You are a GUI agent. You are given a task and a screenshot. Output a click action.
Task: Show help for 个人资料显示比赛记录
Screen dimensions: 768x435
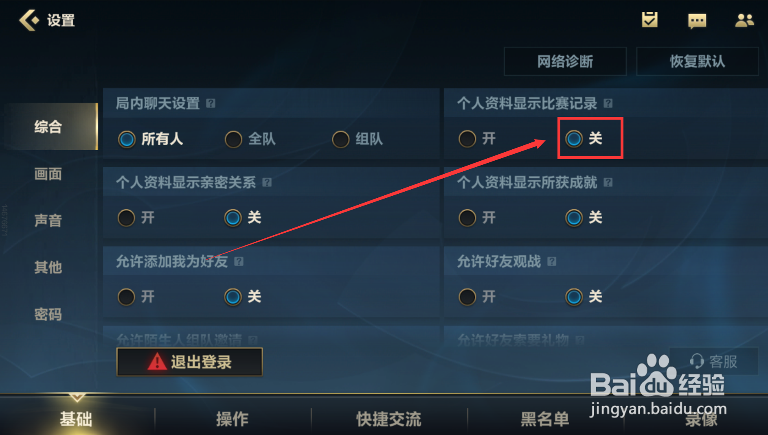[x=608, y=103]
